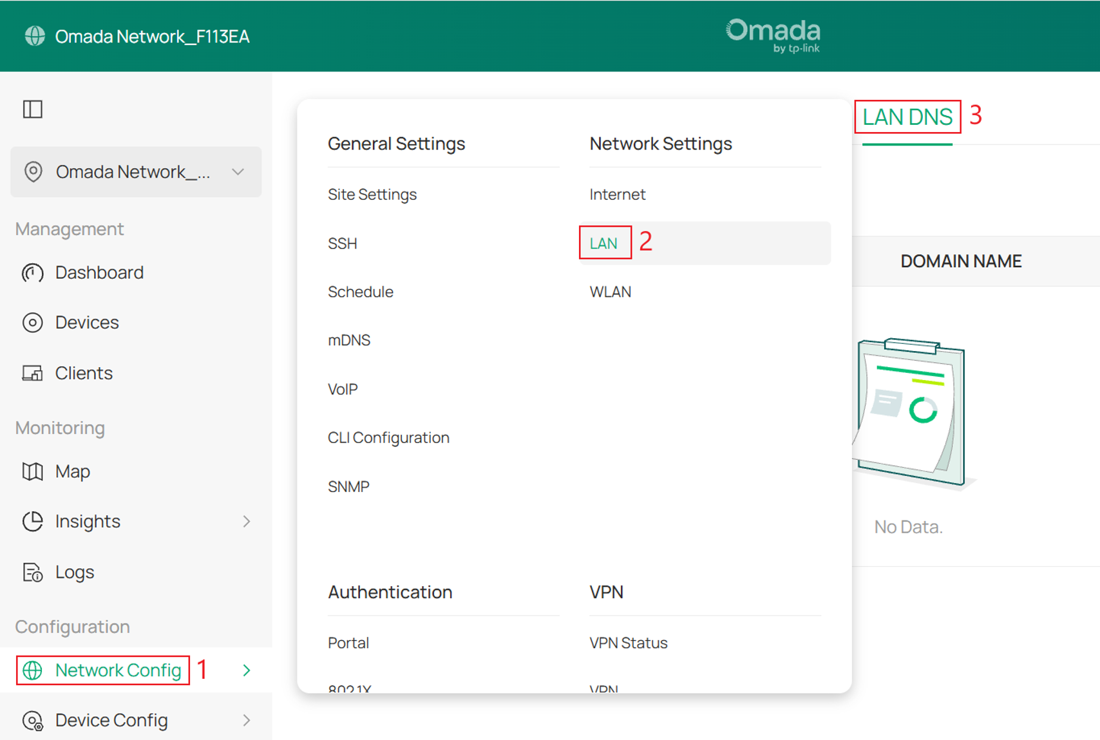Expand the Network Config chevron arrow
This screenshot has height=740, width=1100.
coord(247,670)
